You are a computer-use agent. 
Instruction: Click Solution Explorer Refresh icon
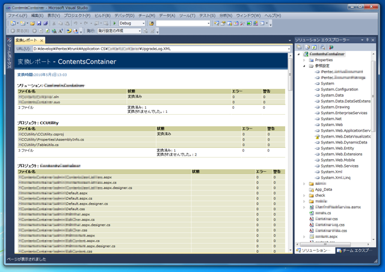tap(314, 47)
